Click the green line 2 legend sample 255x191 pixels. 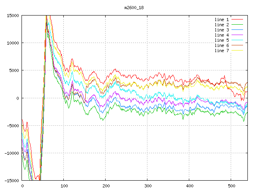point(237,25)
